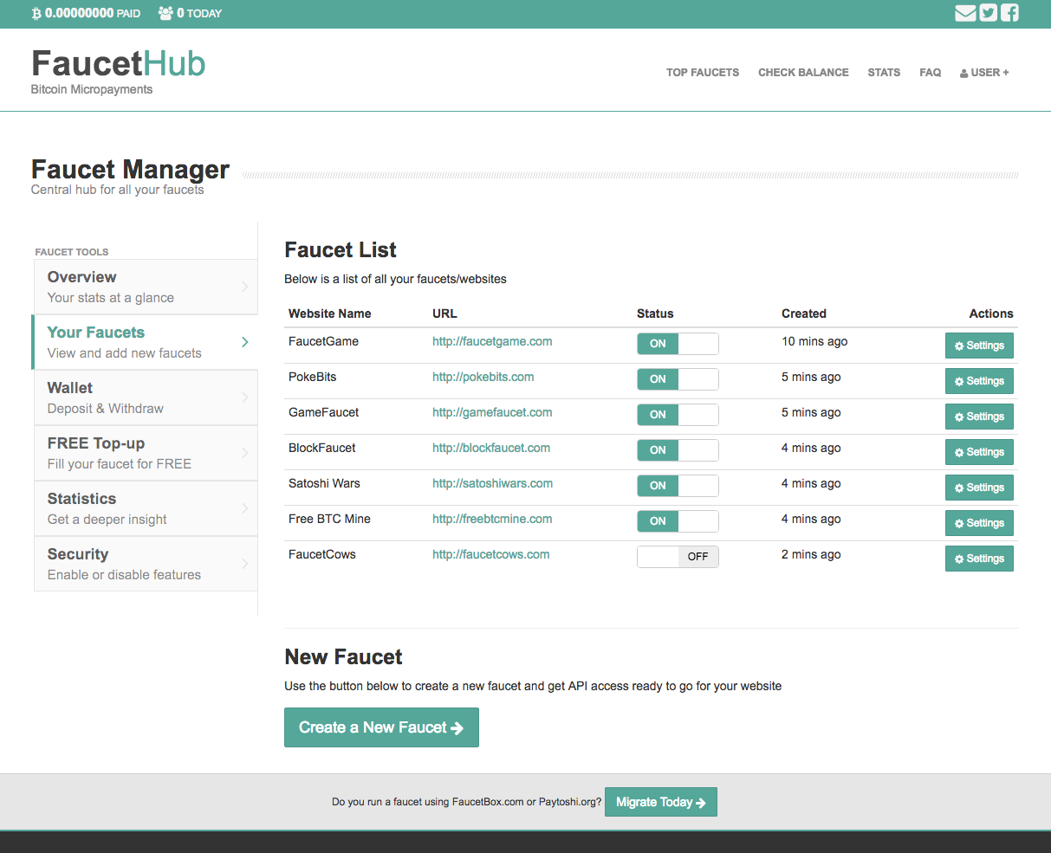Open the FAQ page
Image resolution: width=1051 pixels, height=853 pixels.
(931, 73)
